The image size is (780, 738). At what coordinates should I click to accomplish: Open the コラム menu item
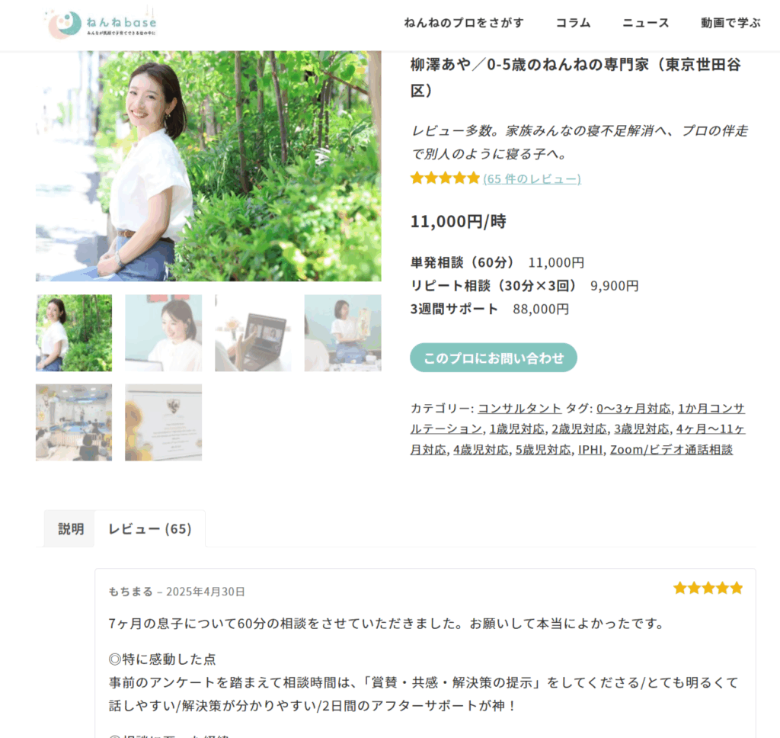(573, 23)
